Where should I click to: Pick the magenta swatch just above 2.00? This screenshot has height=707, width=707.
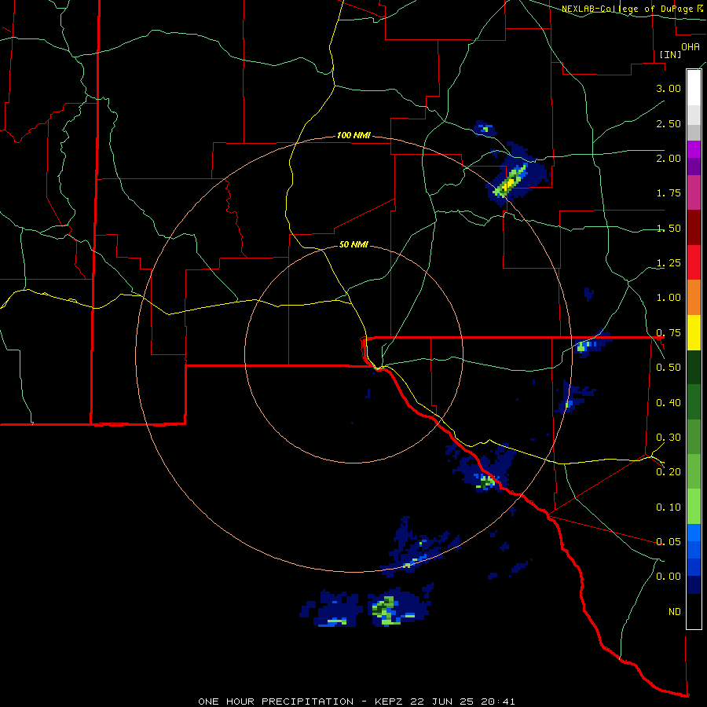coord(694,149)
